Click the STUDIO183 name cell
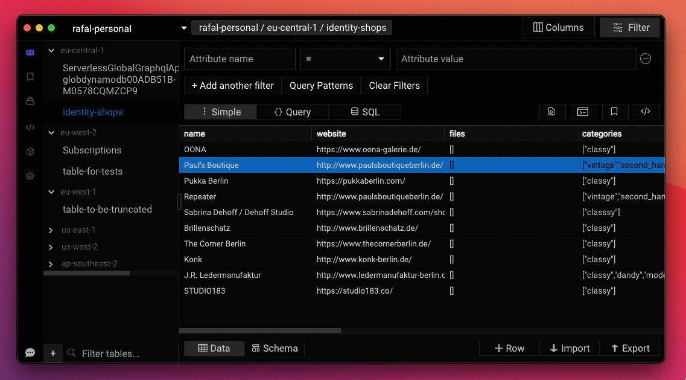Screen dimensions: 686x380 (x=245, y=291)
